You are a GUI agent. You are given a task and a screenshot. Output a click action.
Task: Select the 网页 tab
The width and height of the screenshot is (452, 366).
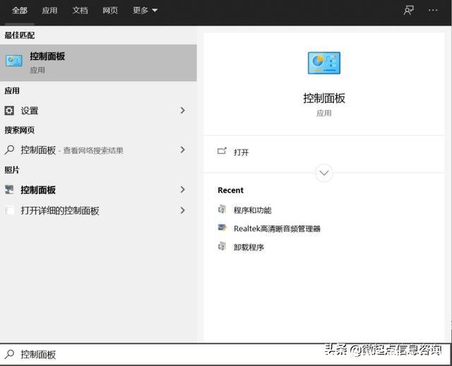[x=110, y=11]
